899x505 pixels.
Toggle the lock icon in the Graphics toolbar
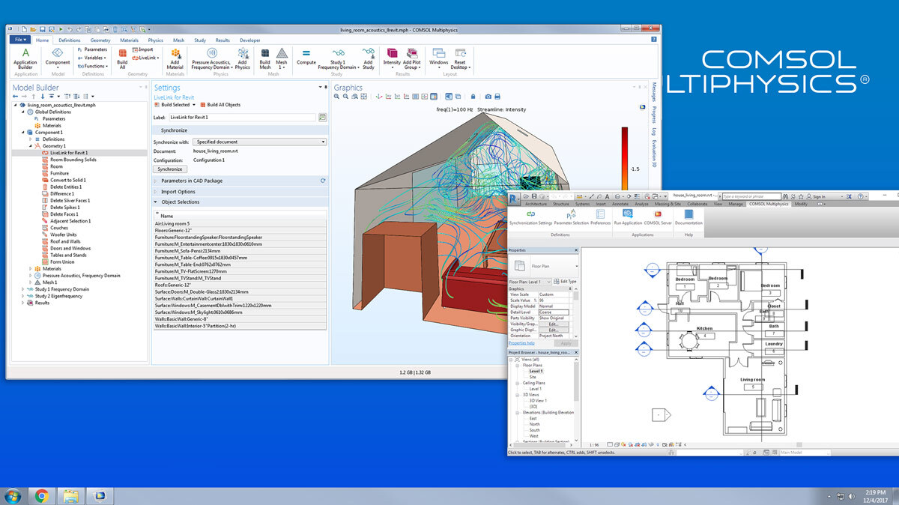[x=473, y=97]
